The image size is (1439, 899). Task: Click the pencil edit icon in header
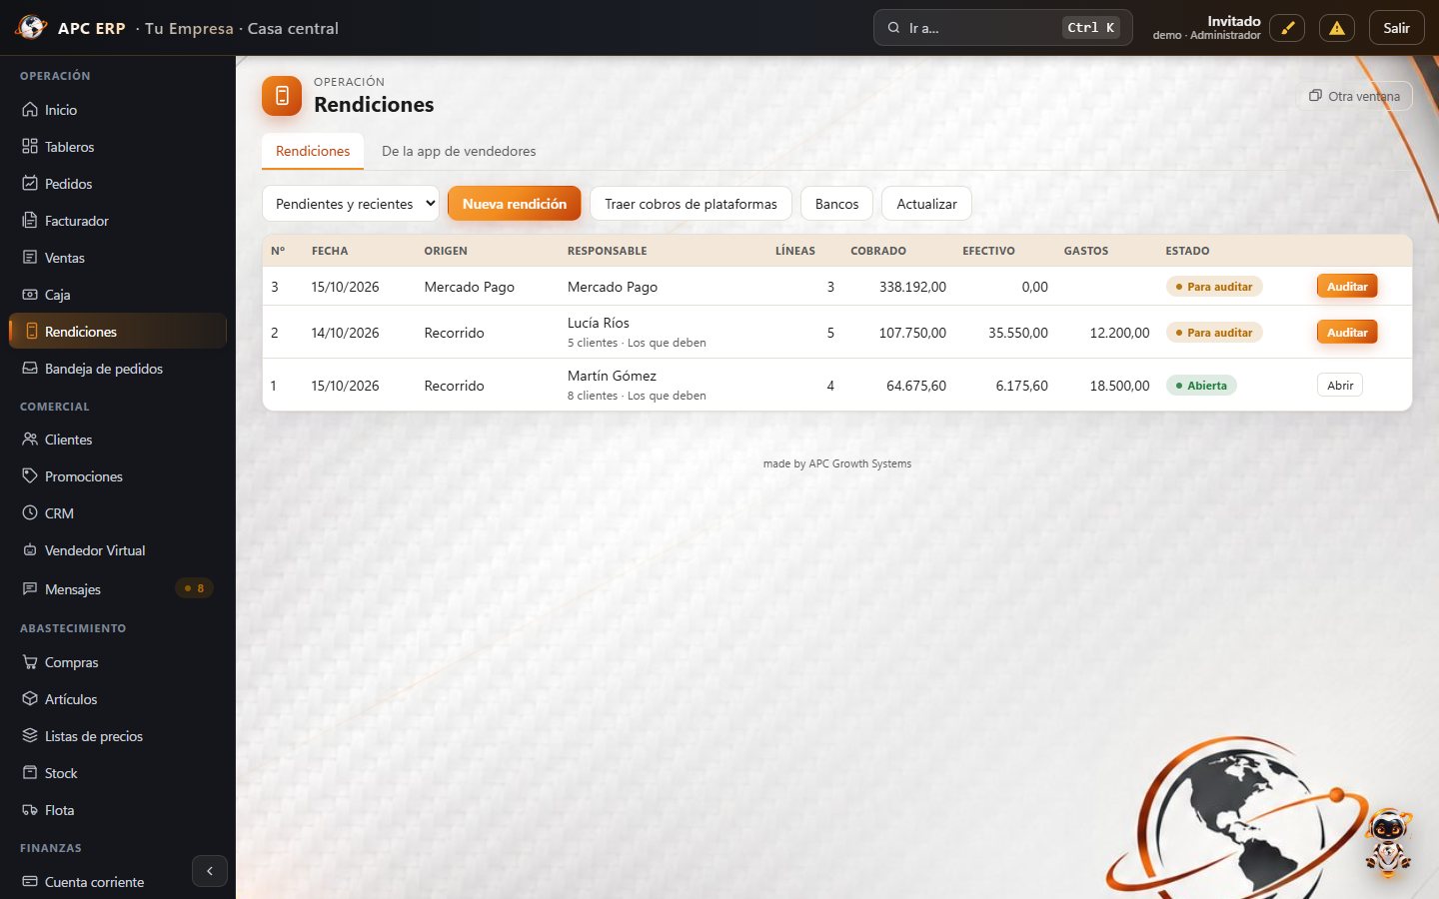(x=1287, y=28)
